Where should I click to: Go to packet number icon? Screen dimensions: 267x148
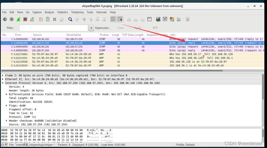91,19
